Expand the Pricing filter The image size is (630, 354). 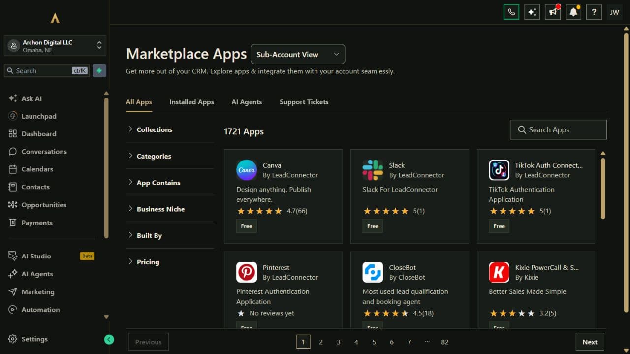(x=170, y=262)
